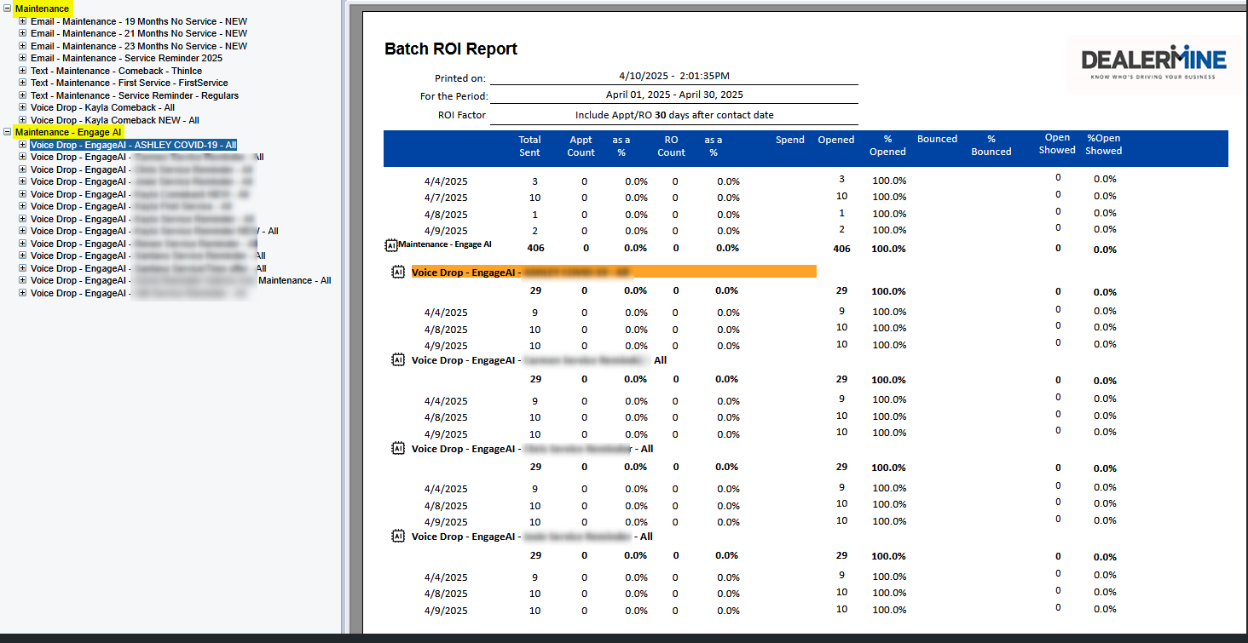Click the AI icon beside orange-highlighted Voice Drop heading
1248x643 pixels.
pos(398,273)
